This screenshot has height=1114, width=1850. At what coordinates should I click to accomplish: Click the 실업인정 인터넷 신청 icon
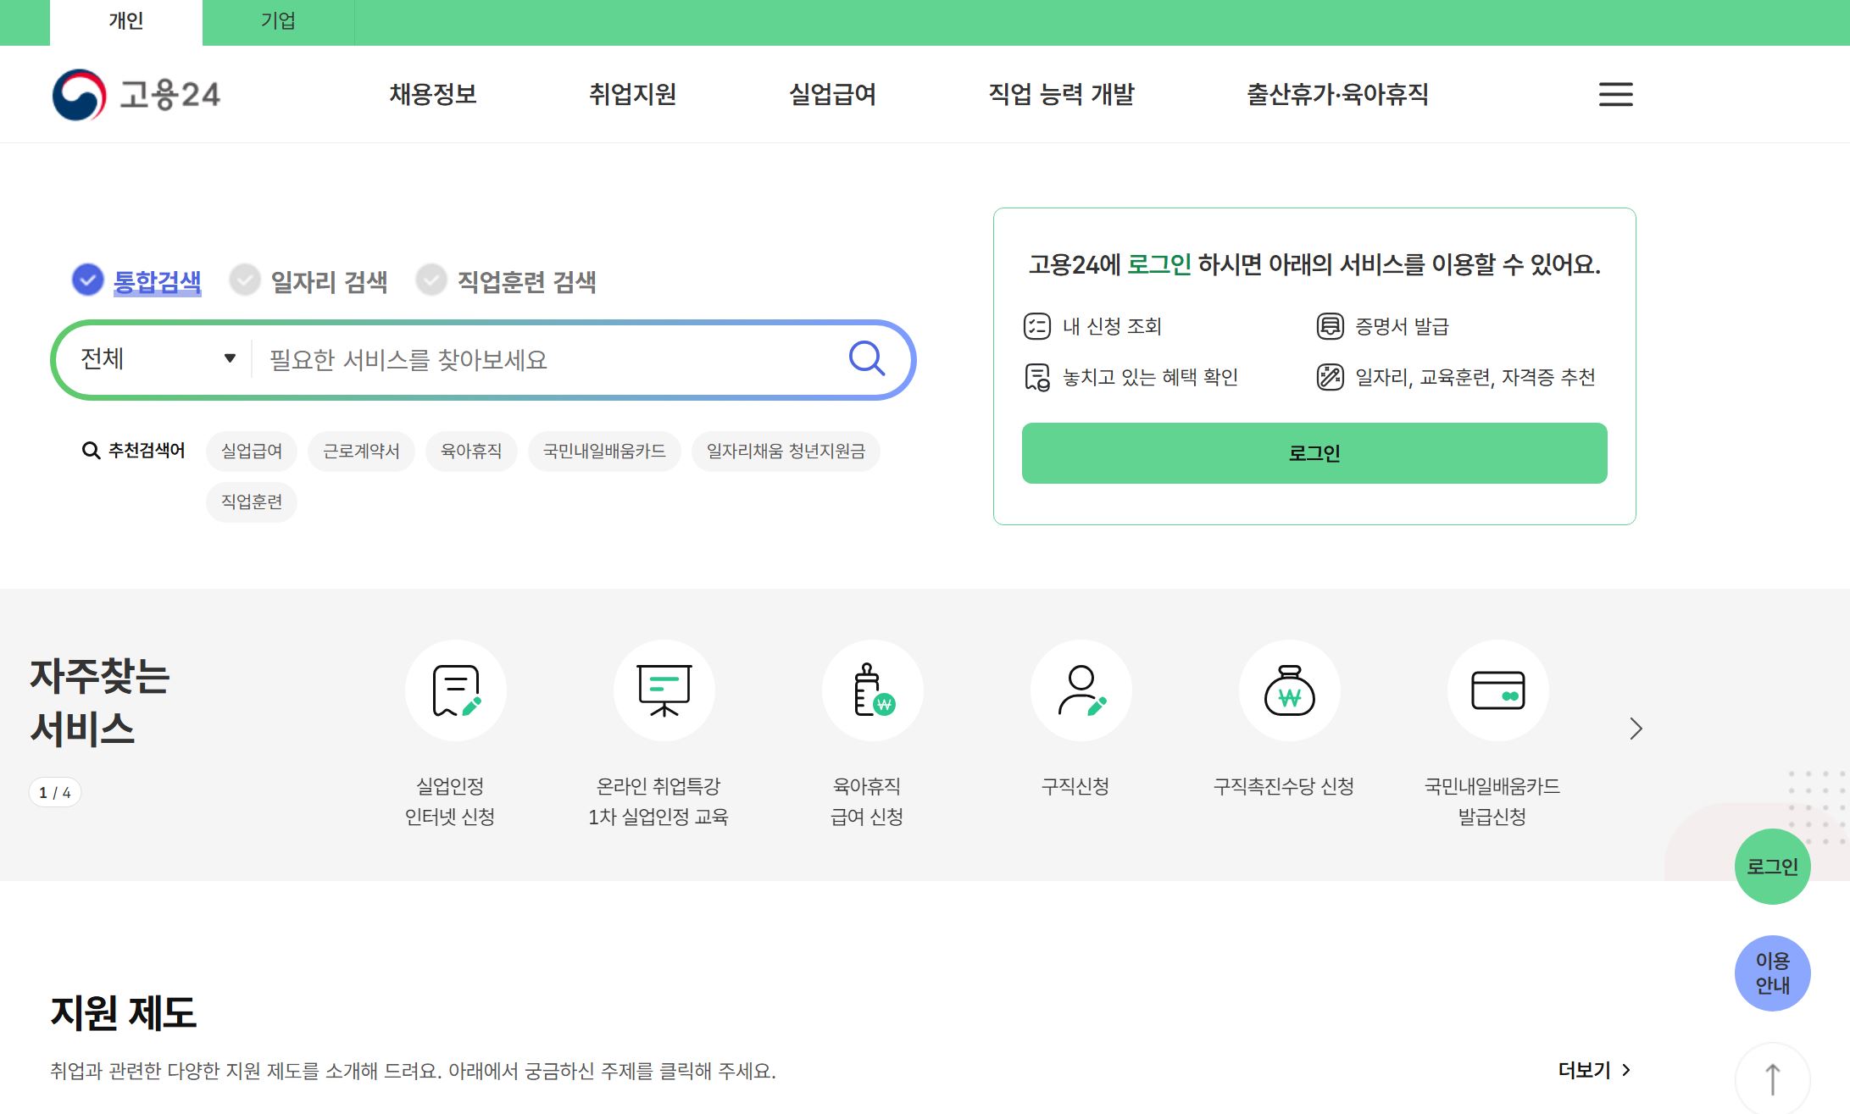(456, 690)
